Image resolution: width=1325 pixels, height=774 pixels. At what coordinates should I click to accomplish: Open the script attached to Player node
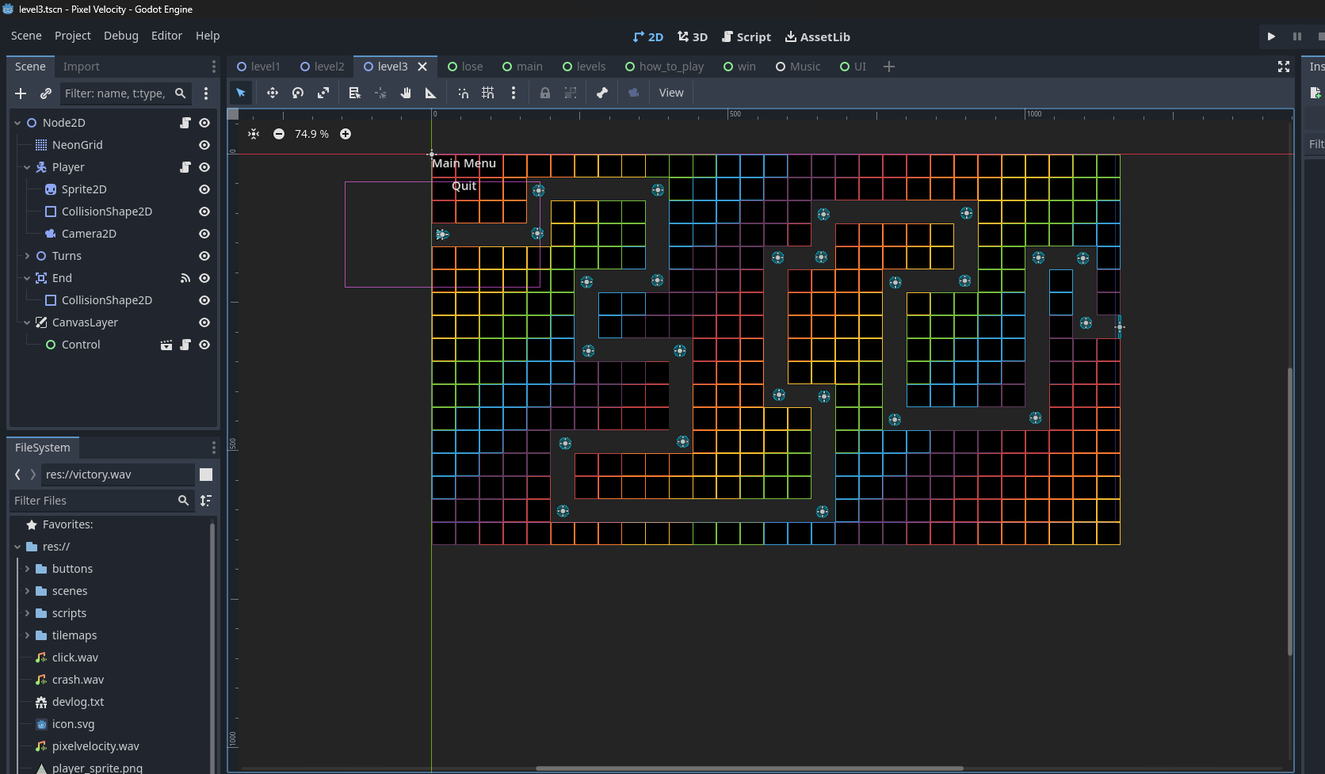[x=185, y=167]
